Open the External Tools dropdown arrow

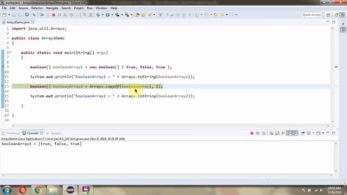click(132, 15)
